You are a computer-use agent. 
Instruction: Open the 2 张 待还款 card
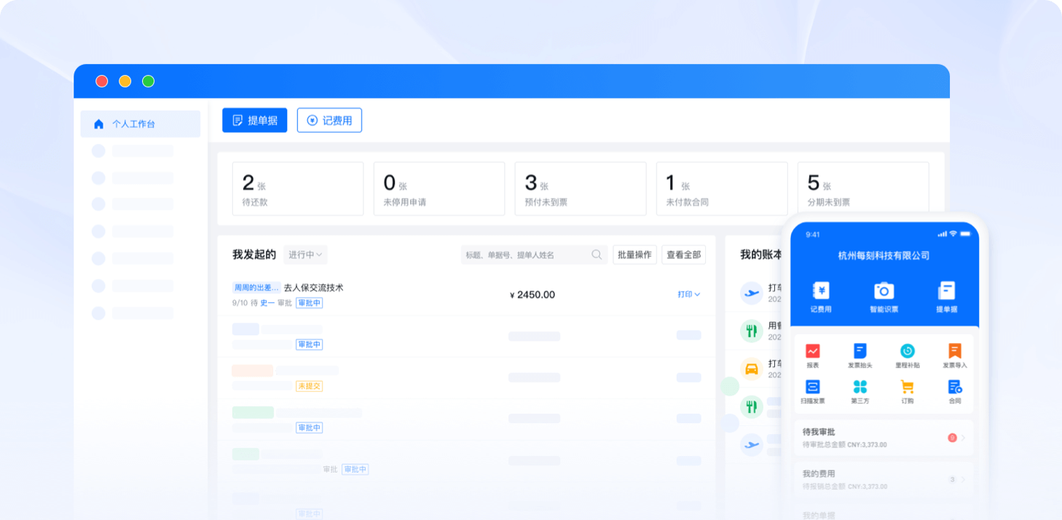297,189
